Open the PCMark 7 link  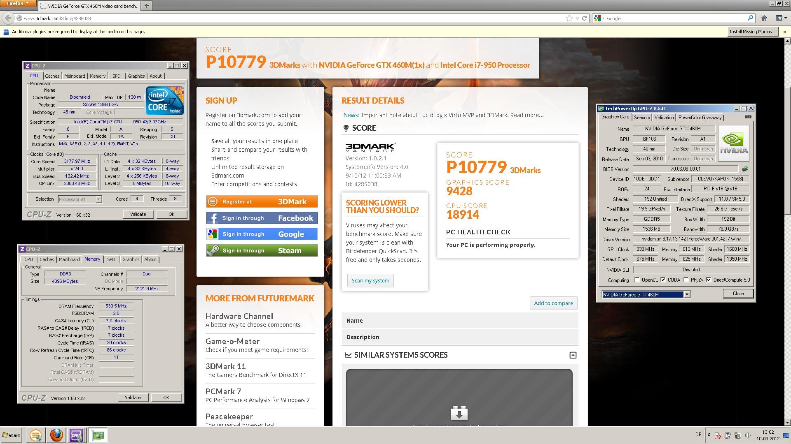[x=223, y=391]
